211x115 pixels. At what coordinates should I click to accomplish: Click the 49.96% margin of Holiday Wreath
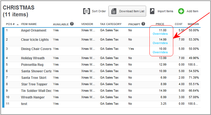pos(194,58)
